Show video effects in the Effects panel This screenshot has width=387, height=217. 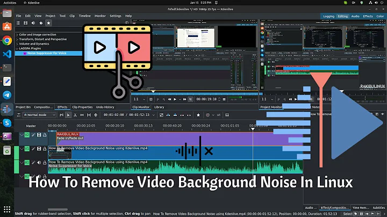tap(25, 23)
